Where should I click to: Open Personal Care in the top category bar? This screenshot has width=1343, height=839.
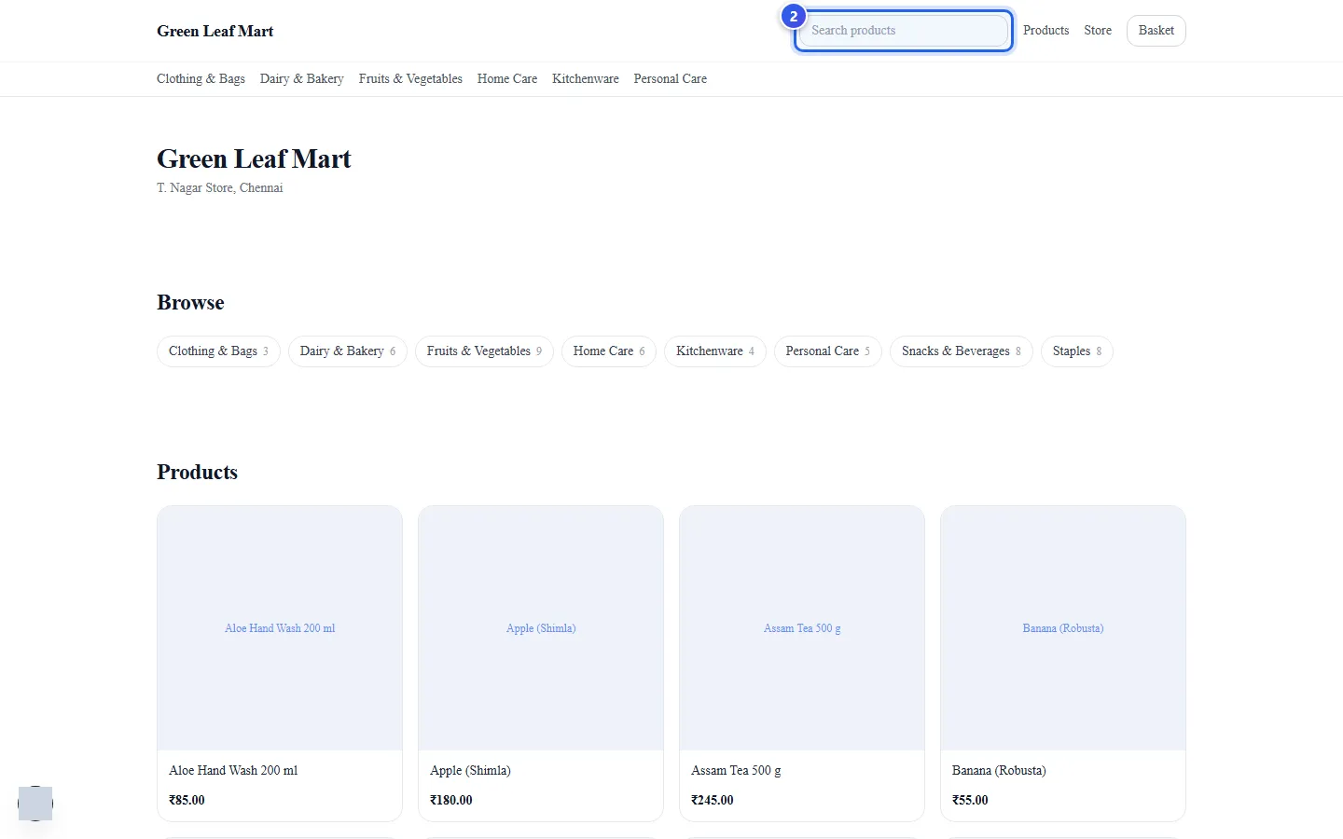pyautogui.click(x=671, y=79)
